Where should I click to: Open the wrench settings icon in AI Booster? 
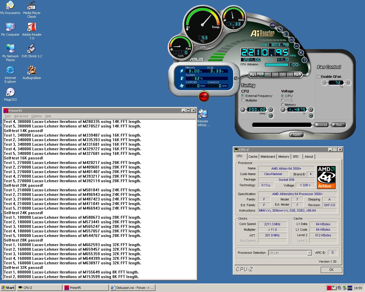(x=280, y=29)
